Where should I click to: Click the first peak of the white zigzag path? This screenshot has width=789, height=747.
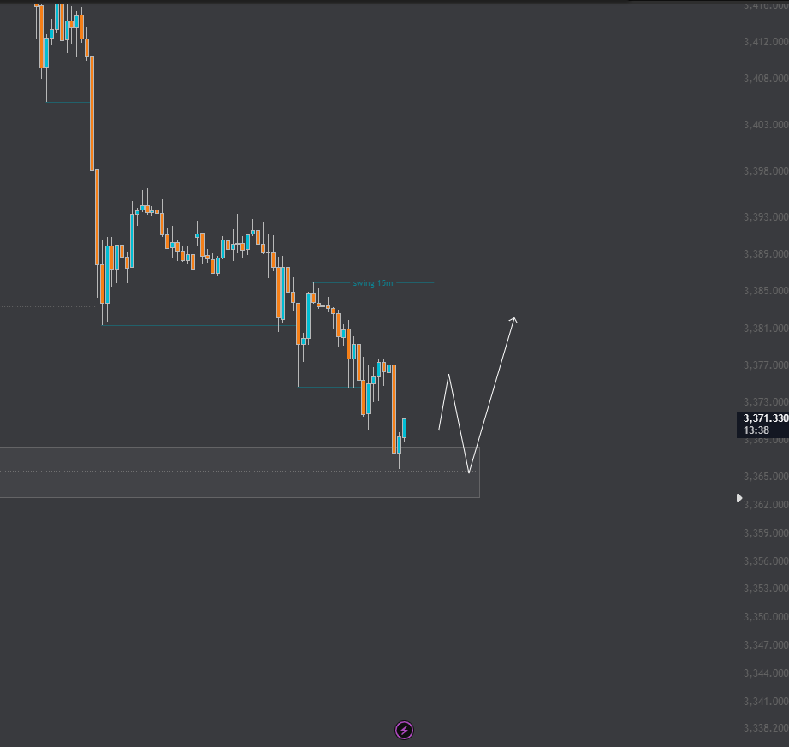(x=448, y=375)
